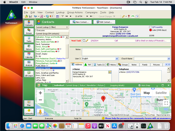The height and width of the screenshot is (131, 175).
Task: Click the blue gear sync toolbar icon
Action: [47, 16]
